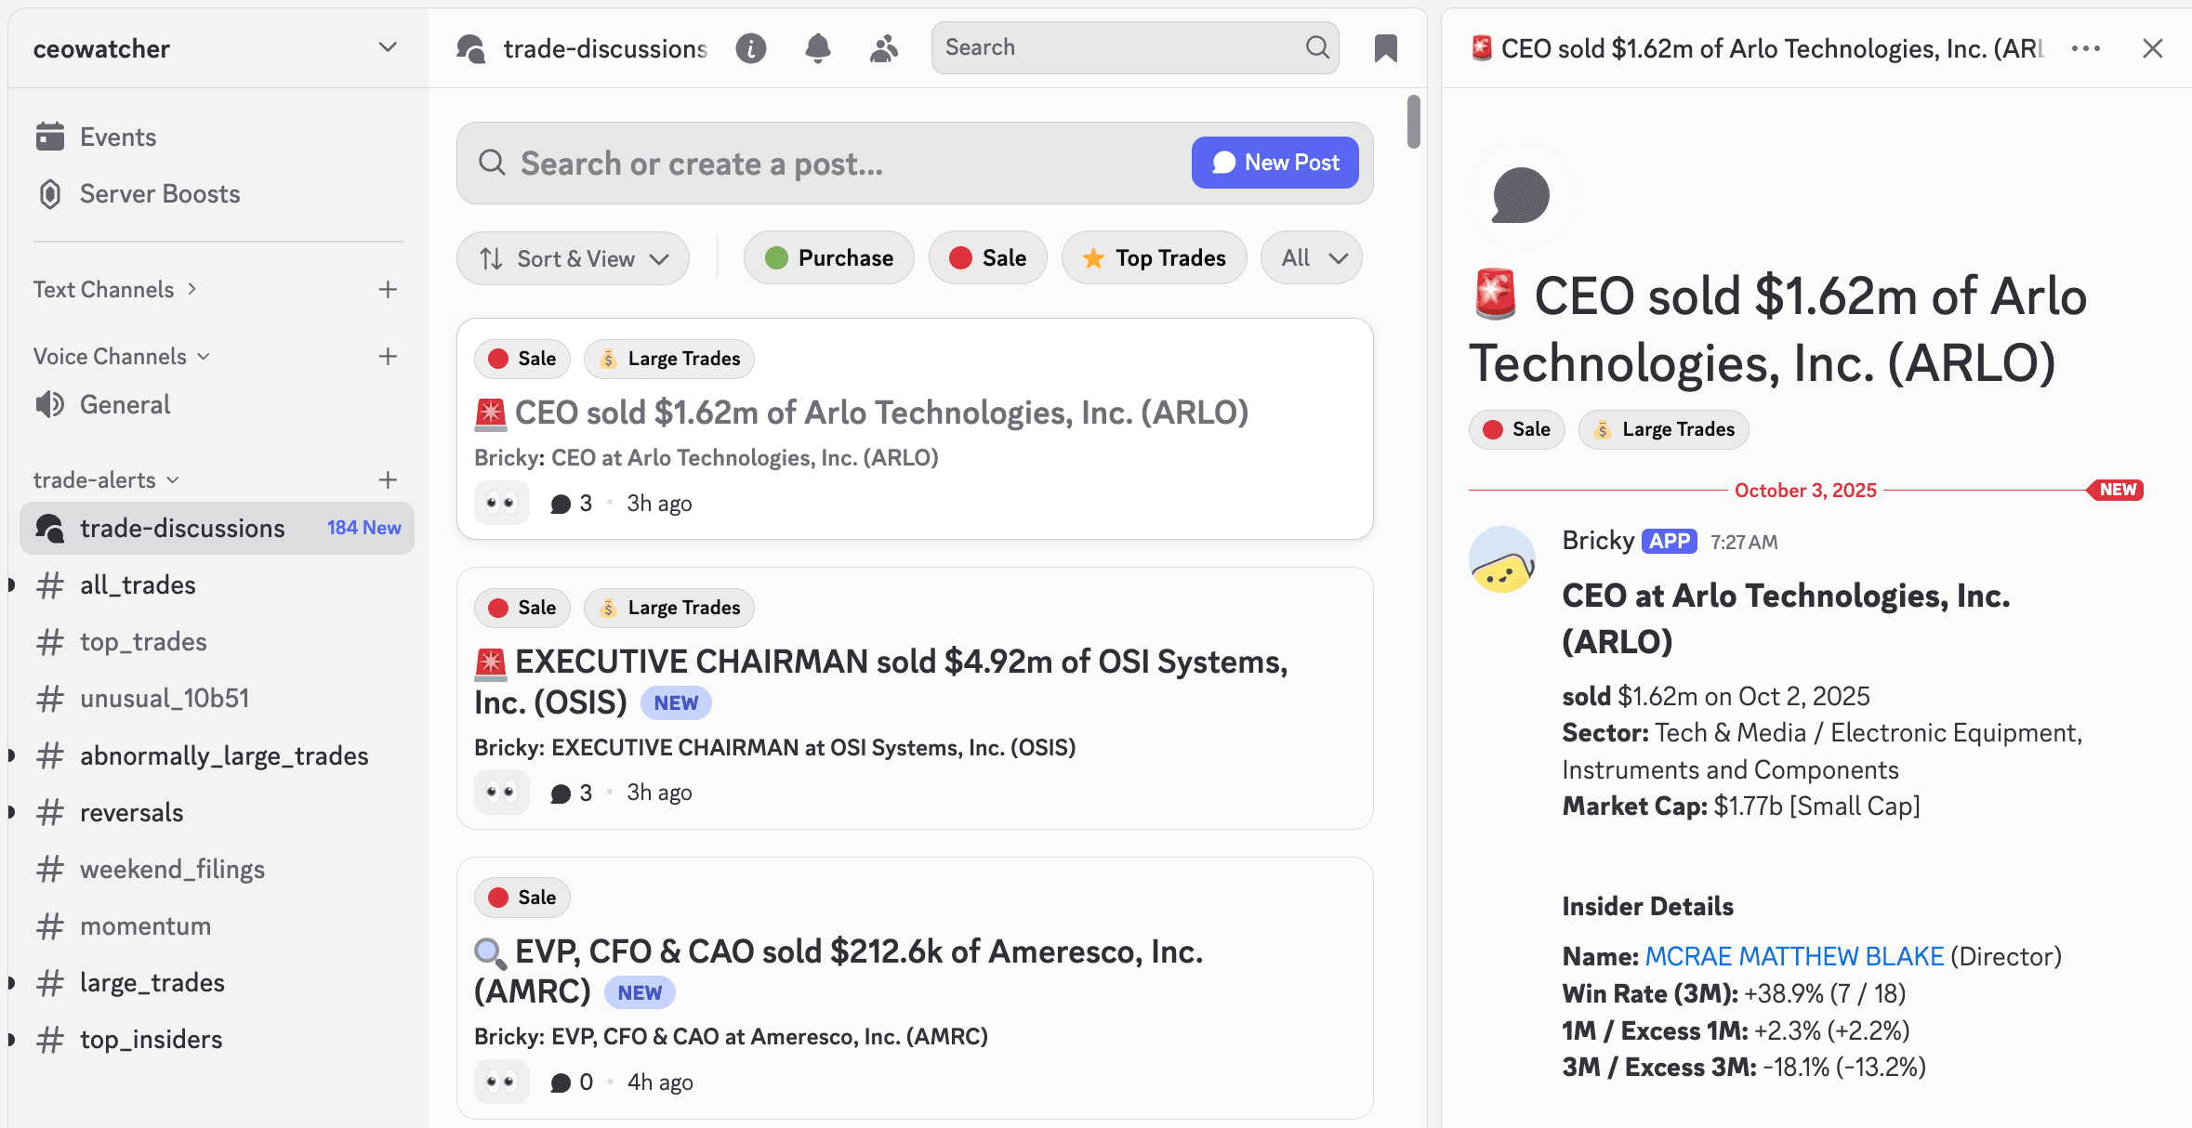
Task: Open the Events section in the sidebar
Action: tap(118, 136)
